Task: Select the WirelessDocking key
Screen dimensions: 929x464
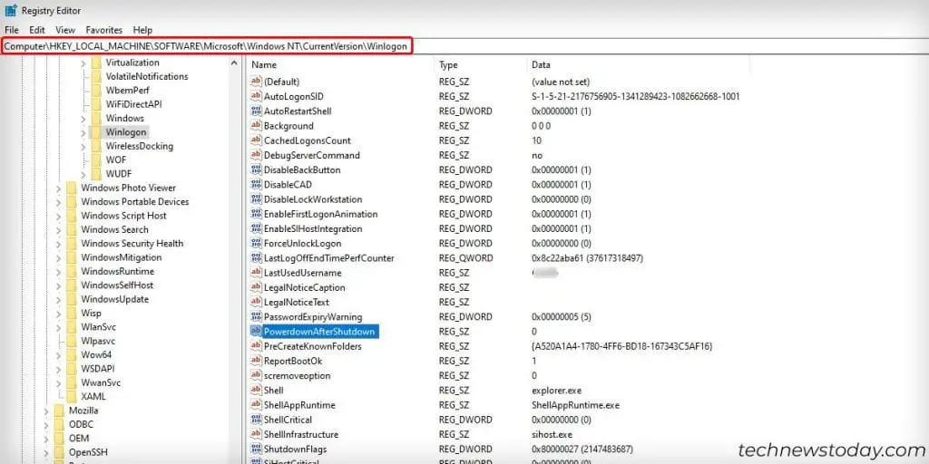Action: [139, 146]
